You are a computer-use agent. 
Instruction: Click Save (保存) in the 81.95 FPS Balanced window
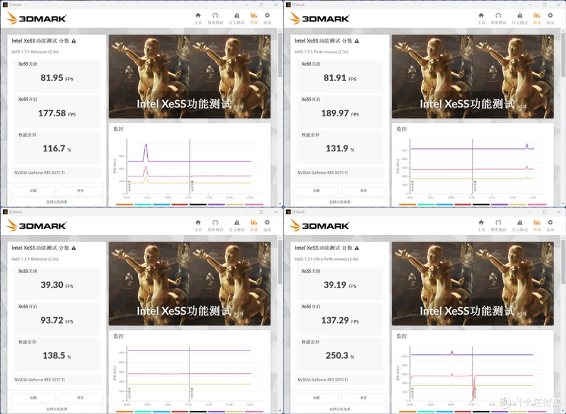(81, 191)
